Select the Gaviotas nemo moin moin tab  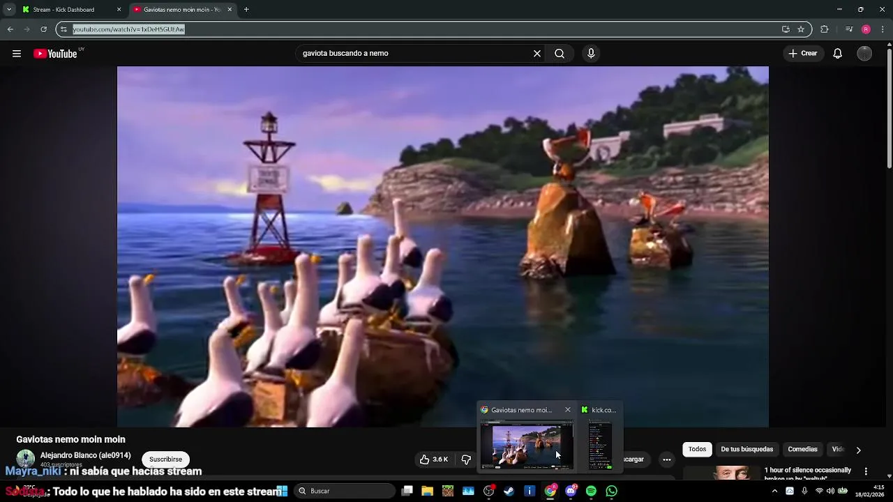pos(181,10)
